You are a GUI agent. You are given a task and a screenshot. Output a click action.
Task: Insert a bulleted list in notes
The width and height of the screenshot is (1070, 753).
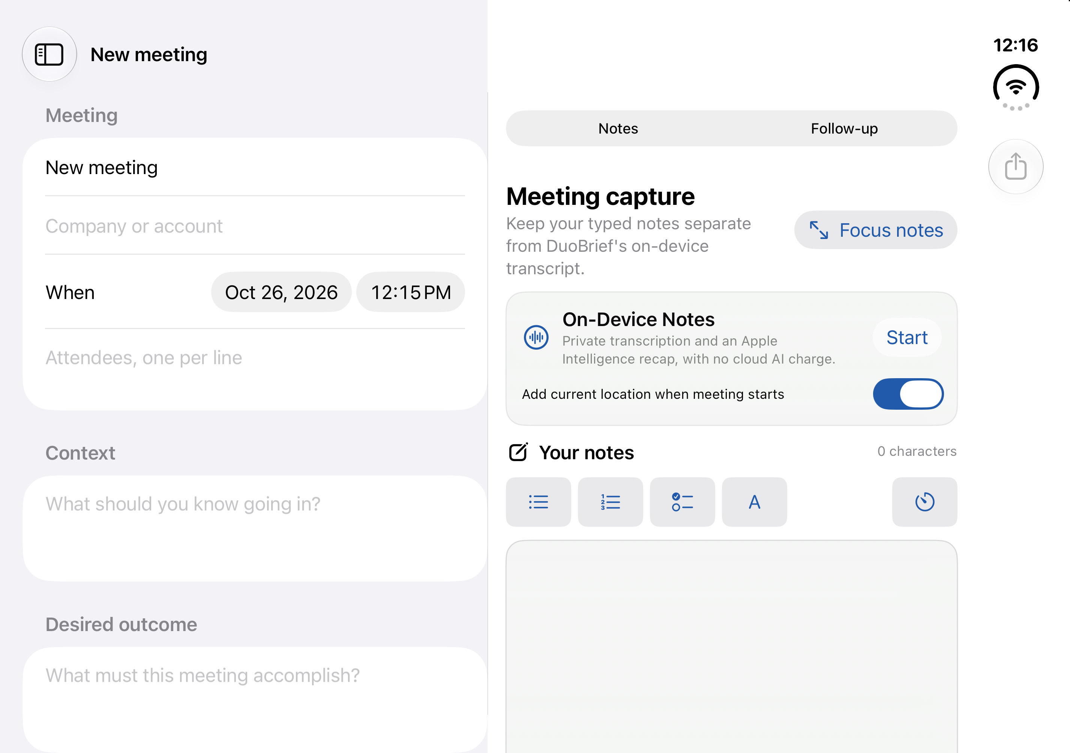[x=538, y=502]
